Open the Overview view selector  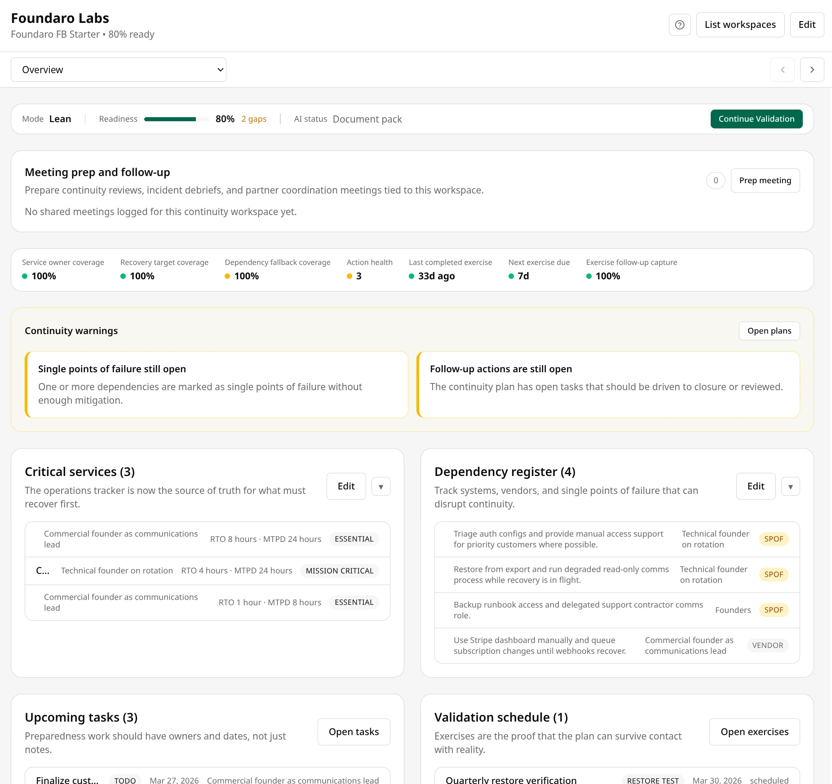pos(119,70)
